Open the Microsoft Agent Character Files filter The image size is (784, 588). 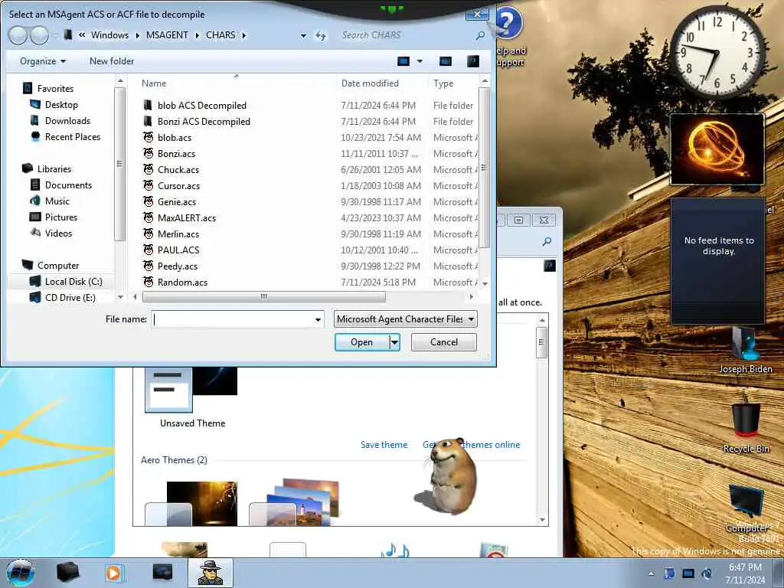coord(406,319)
